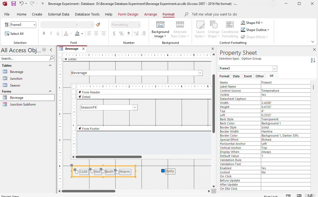This screenshot has height=197, width=318.
Task: Open Change Shape options
Action: point(214,30)
